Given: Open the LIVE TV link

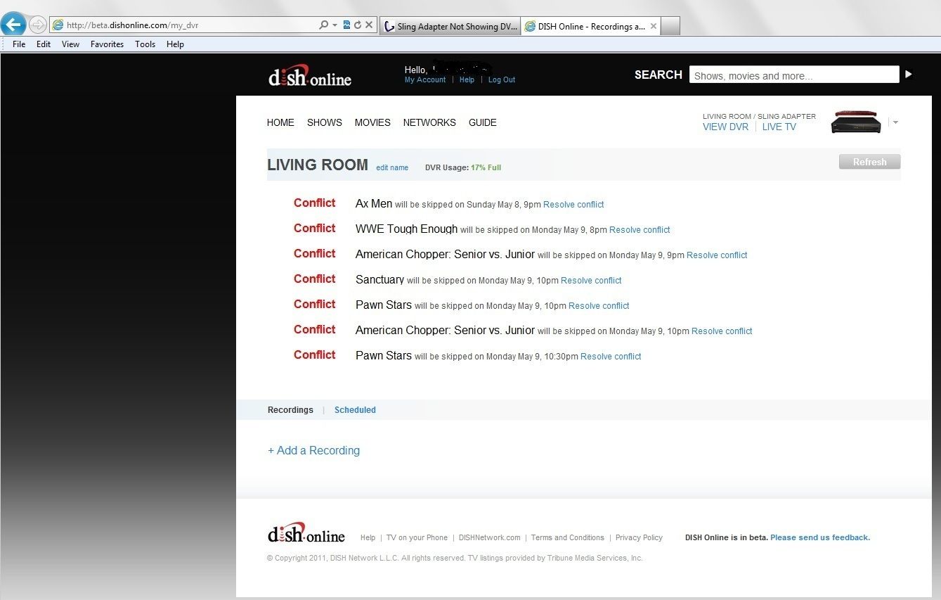Looking at the screenshot, I should point(779,127).
